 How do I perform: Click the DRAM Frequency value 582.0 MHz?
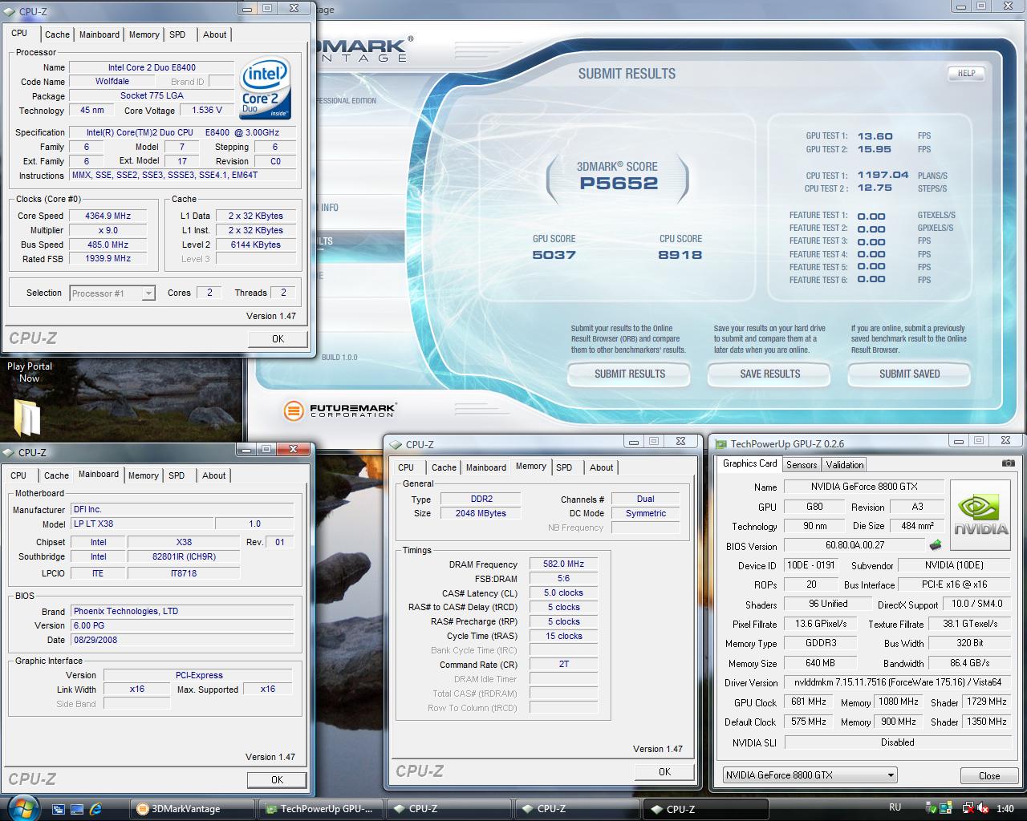[563, 564]
